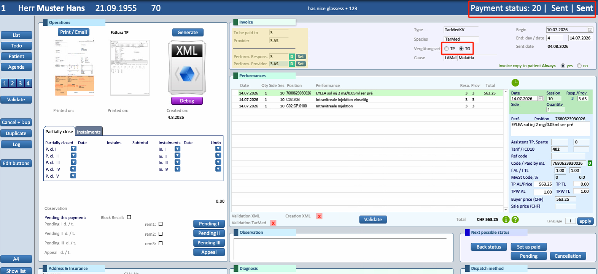598x274 pixels.
Task: Select no for invoice copy to patient
Action: pyautogui.click(x=579, y=66)
